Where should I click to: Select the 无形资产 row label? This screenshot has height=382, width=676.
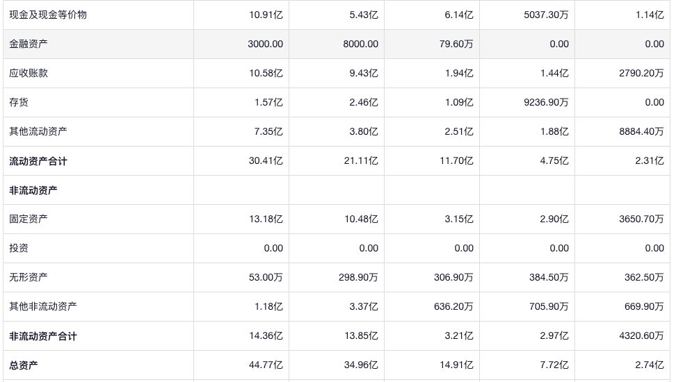pos(29,277)
